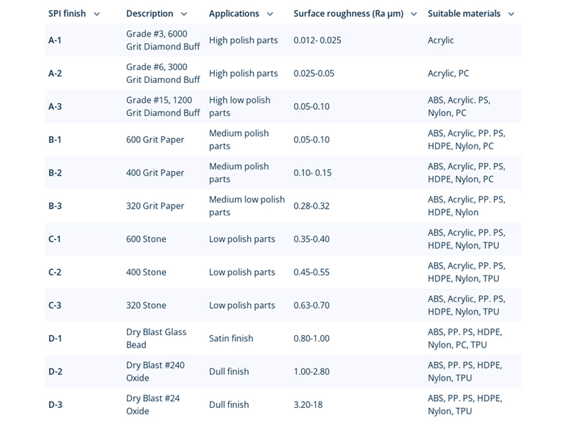Open the Surface roughness column dropdown arrow

coord(414,14)
